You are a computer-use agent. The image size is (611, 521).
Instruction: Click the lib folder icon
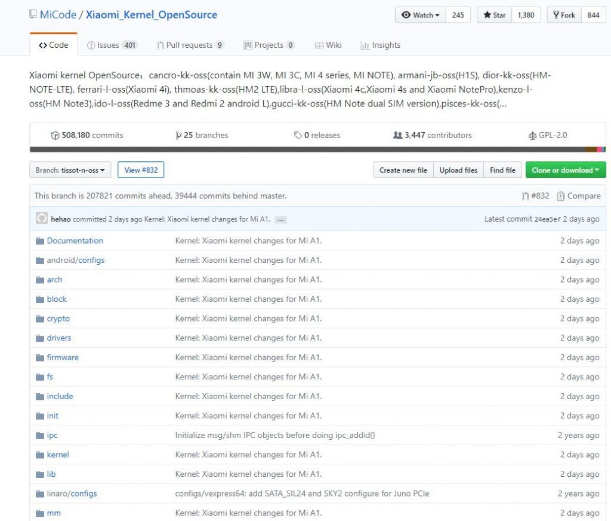pyautogui.click(x=40, y=474)
